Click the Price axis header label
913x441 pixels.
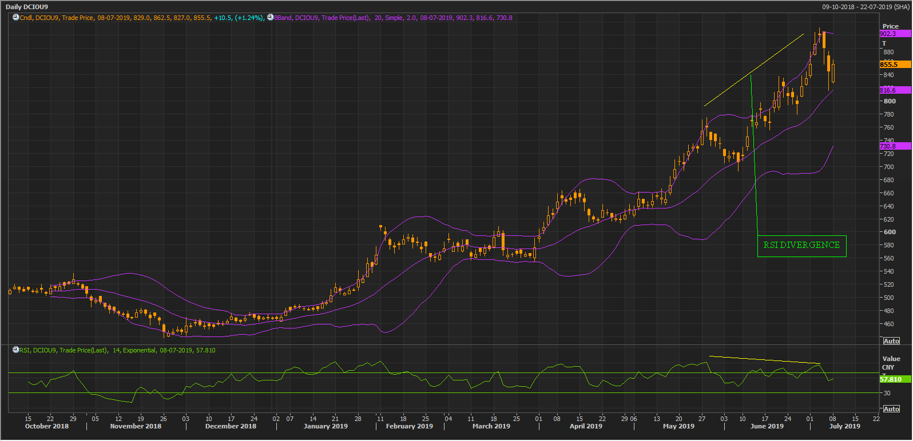click(891, 26)
